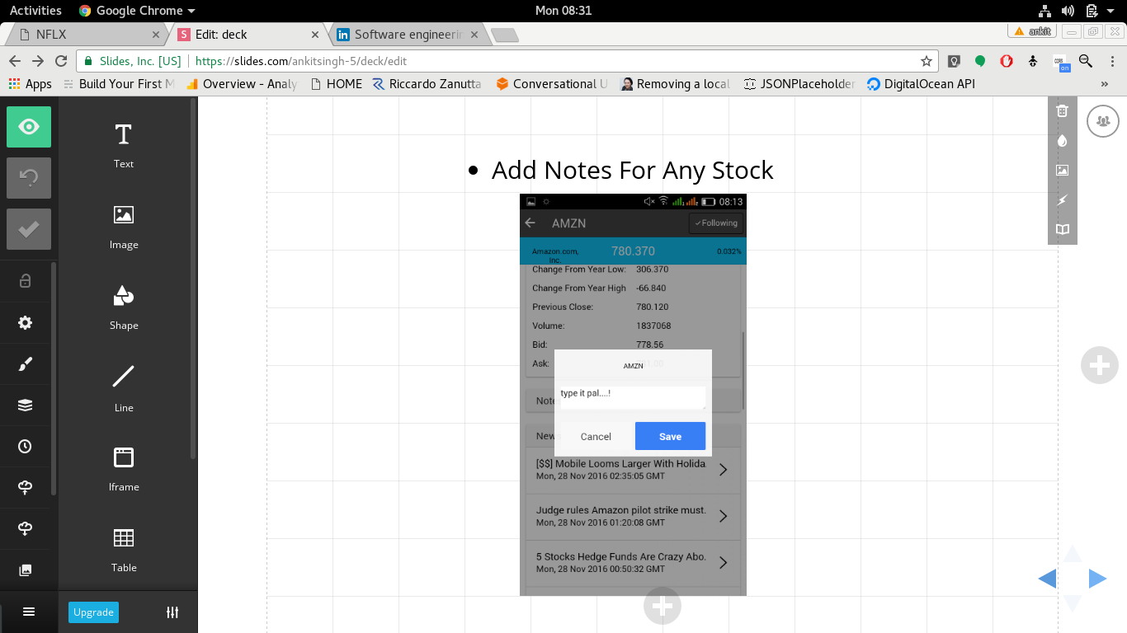Screen dimensions: 1127x633
Task: Open the fragments lightning bolt icon
Action: pyautogui.click(x=1062, y=199)
